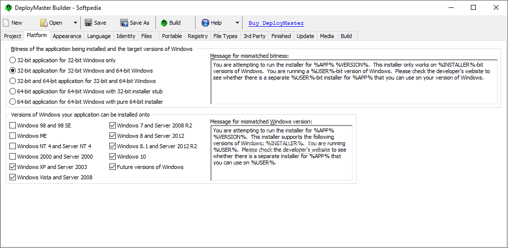Switch to the Update tab
Screen dimensions: 508x248
pyautogui.click(x=305, y=36)
